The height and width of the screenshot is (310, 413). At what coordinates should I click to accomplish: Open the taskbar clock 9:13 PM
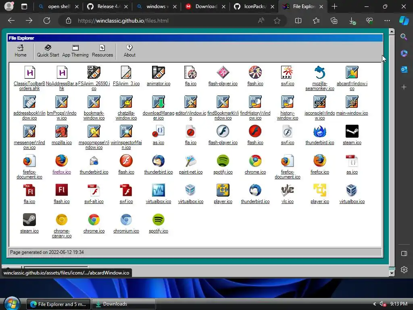coord(399,304)
